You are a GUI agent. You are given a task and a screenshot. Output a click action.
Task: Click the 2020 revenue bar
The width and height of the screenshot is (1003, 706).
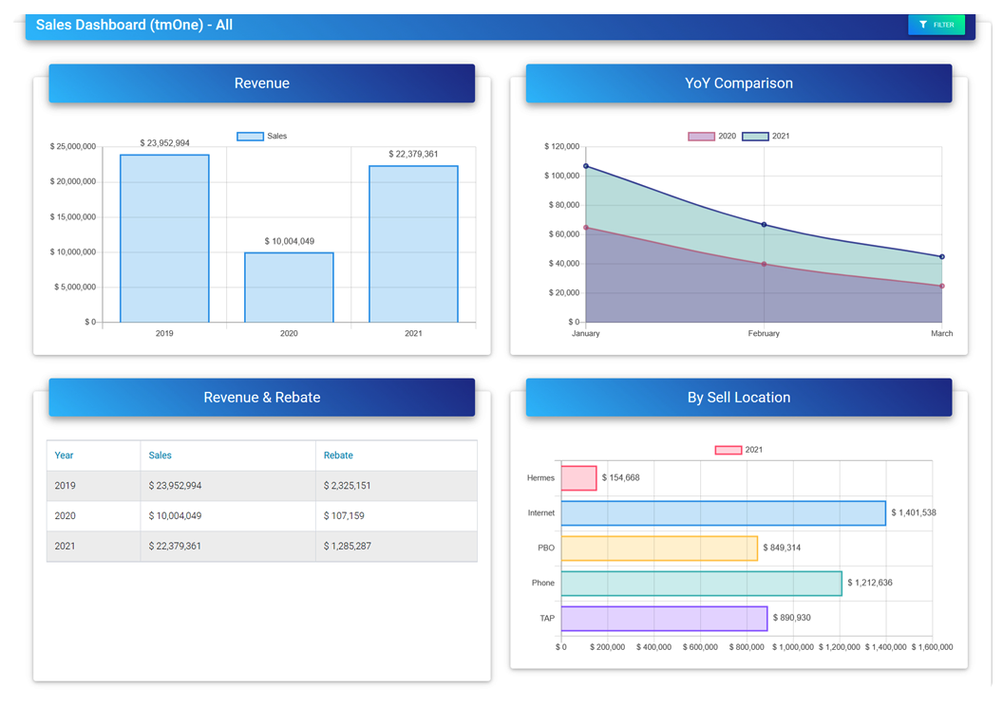coord(288,287)
